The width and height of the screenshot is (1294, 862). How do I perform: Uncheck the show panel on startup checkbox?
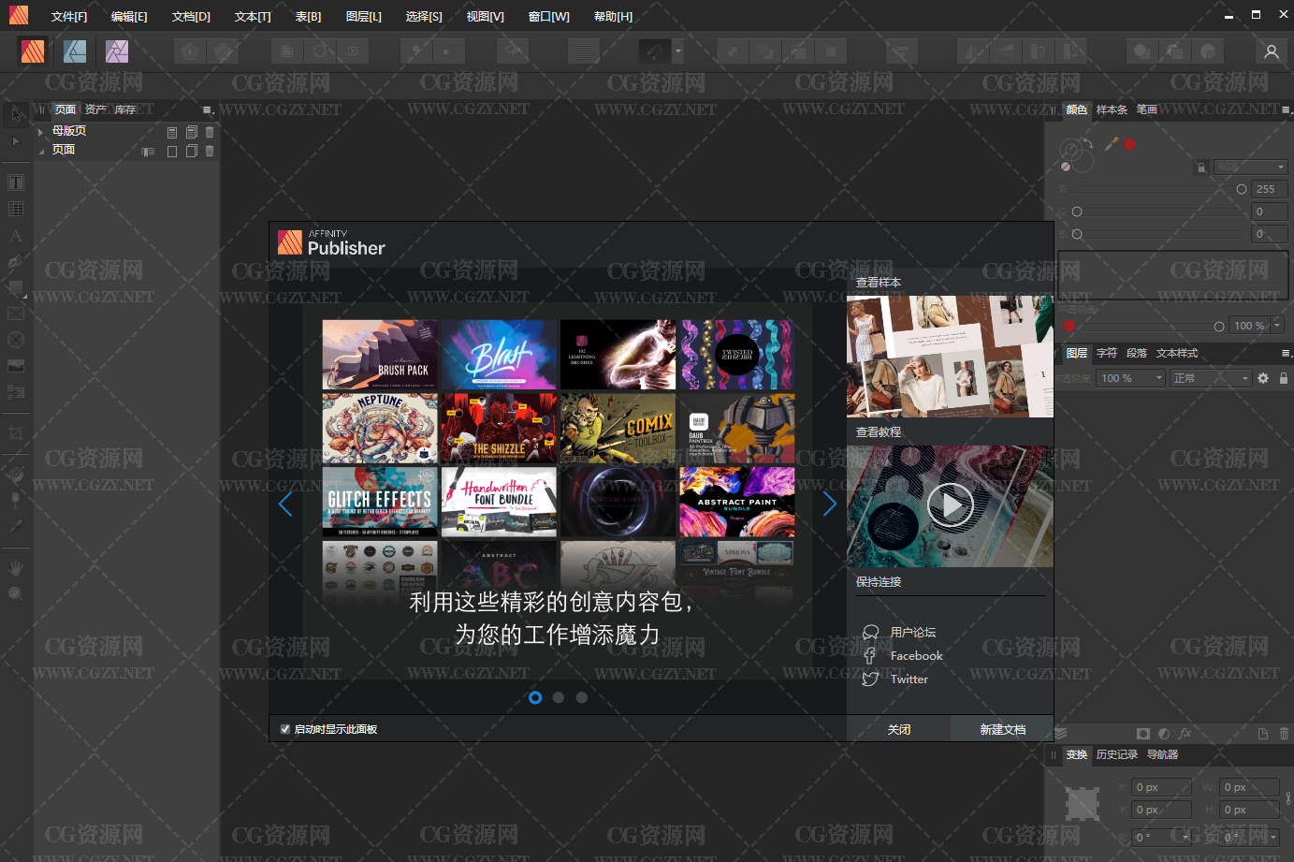(285, 729)
